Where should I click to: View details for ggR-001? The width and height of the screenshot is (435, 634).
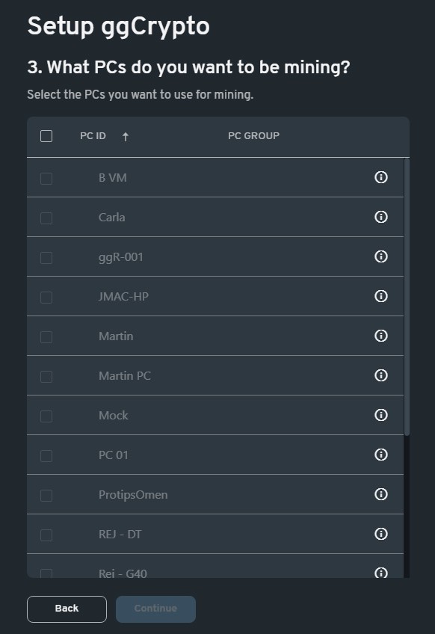click(x=380, y=256)
